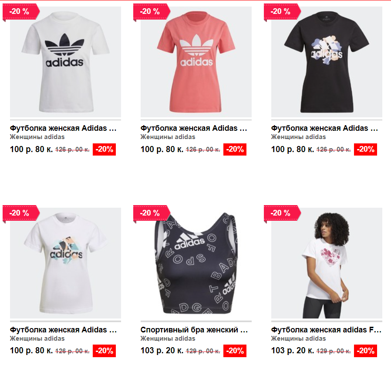Screen dimensions: 391x365
Task: Click the -20 % ribbon on heart print shirt
Action: pyautogui.click(x=282, y=213)
